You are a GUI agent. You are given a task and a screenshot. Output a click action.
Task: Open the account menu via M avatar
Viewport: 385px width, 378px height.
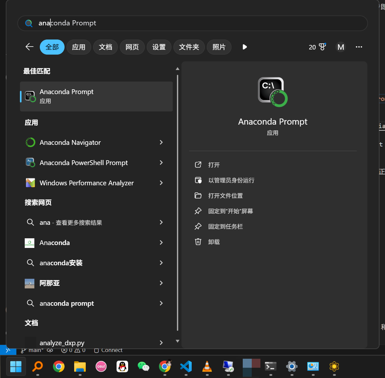coord(341,47)
